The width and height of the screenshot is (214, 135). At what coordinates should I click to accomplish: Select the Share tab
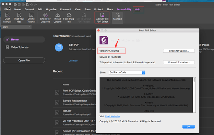pos(110,9)
